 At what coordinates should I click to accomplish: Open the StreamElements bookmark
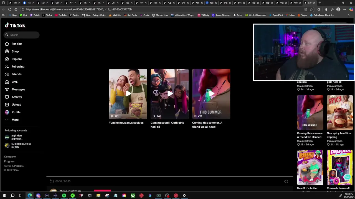pyautogui.click(x=221, y=15)
